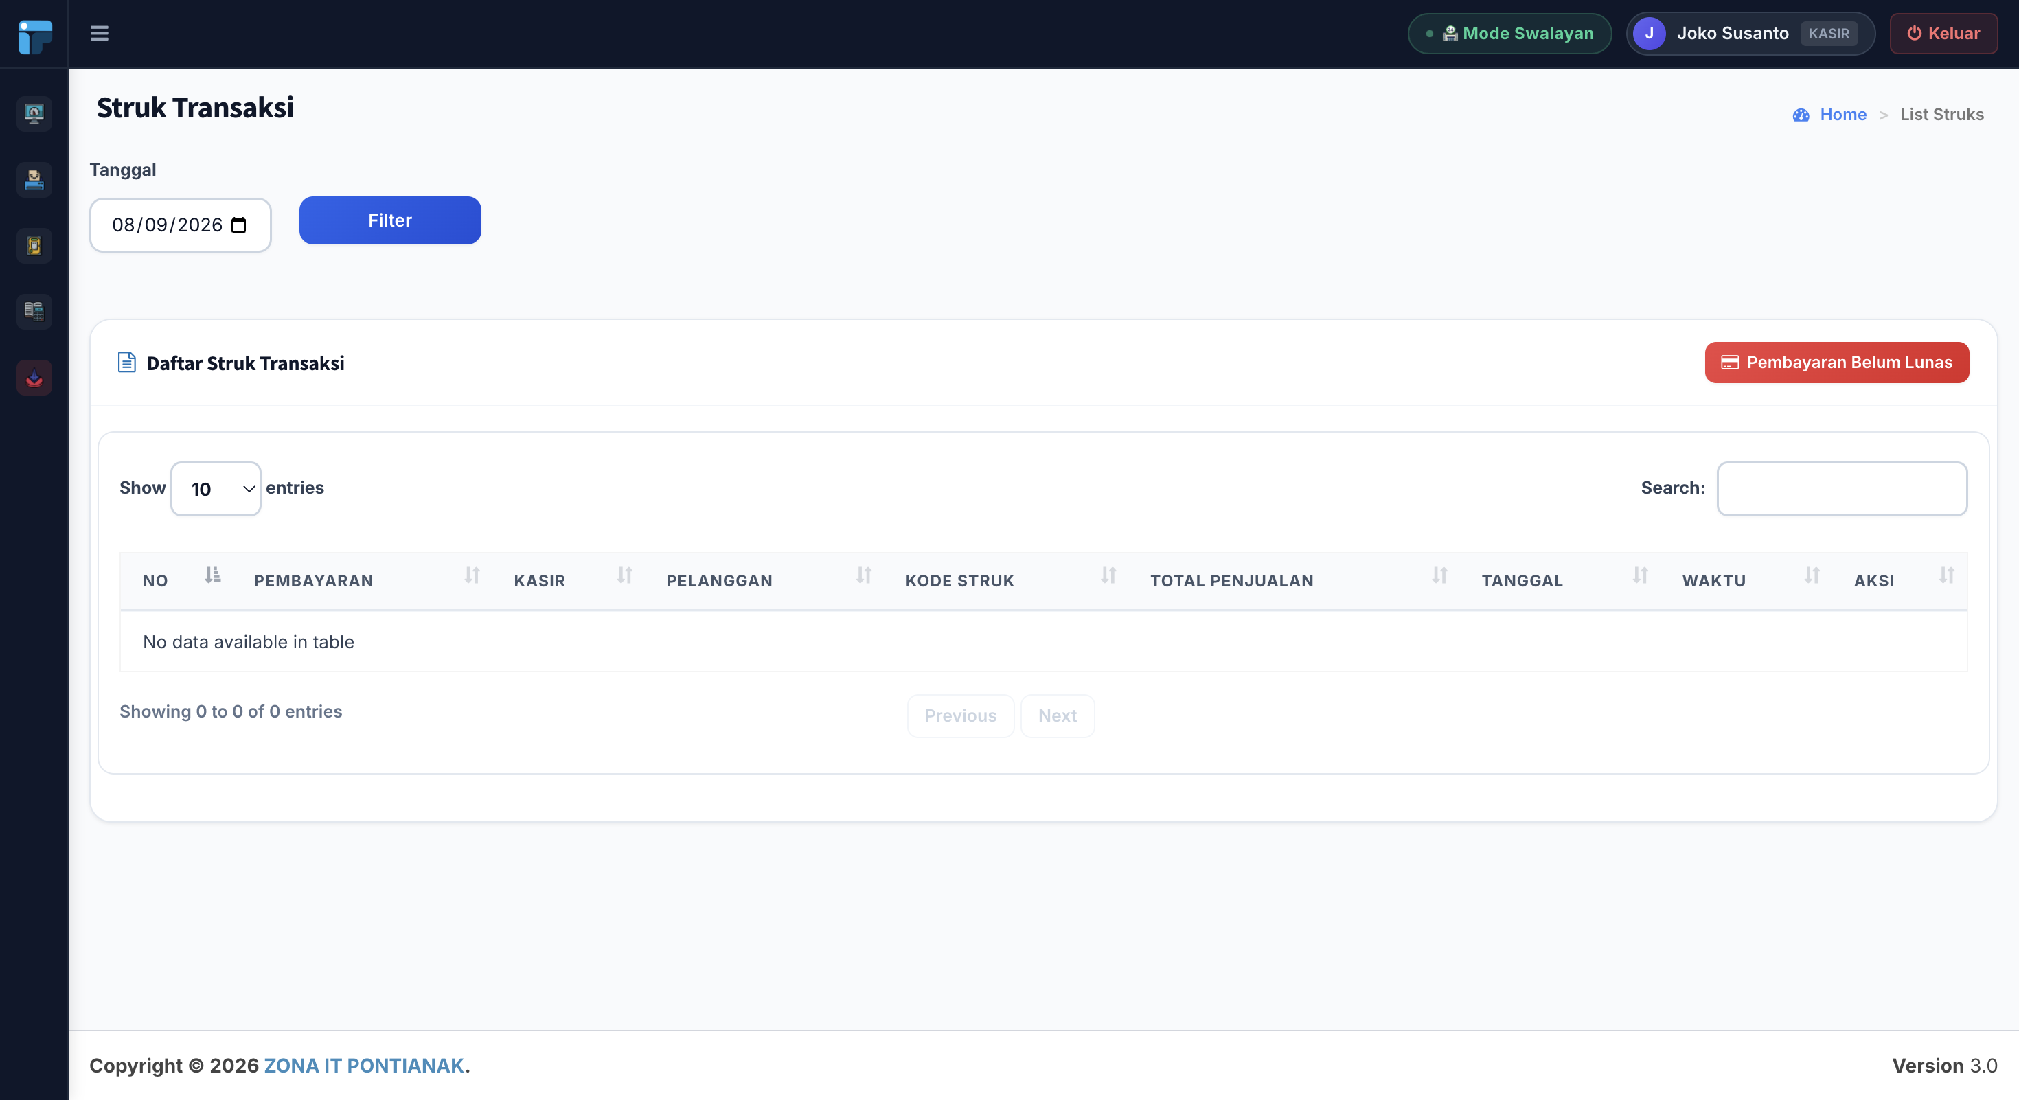Open ZONA IT PONTIANAK link
Screen dimensions: 2019x1100
[x=364, y=1066]
